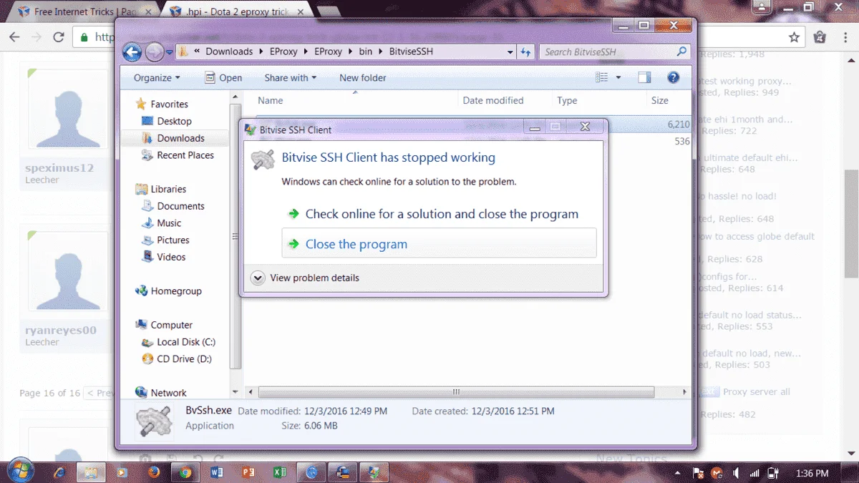Click Chrome back arrow button
The image size is (859, 483).
[14, 37]
